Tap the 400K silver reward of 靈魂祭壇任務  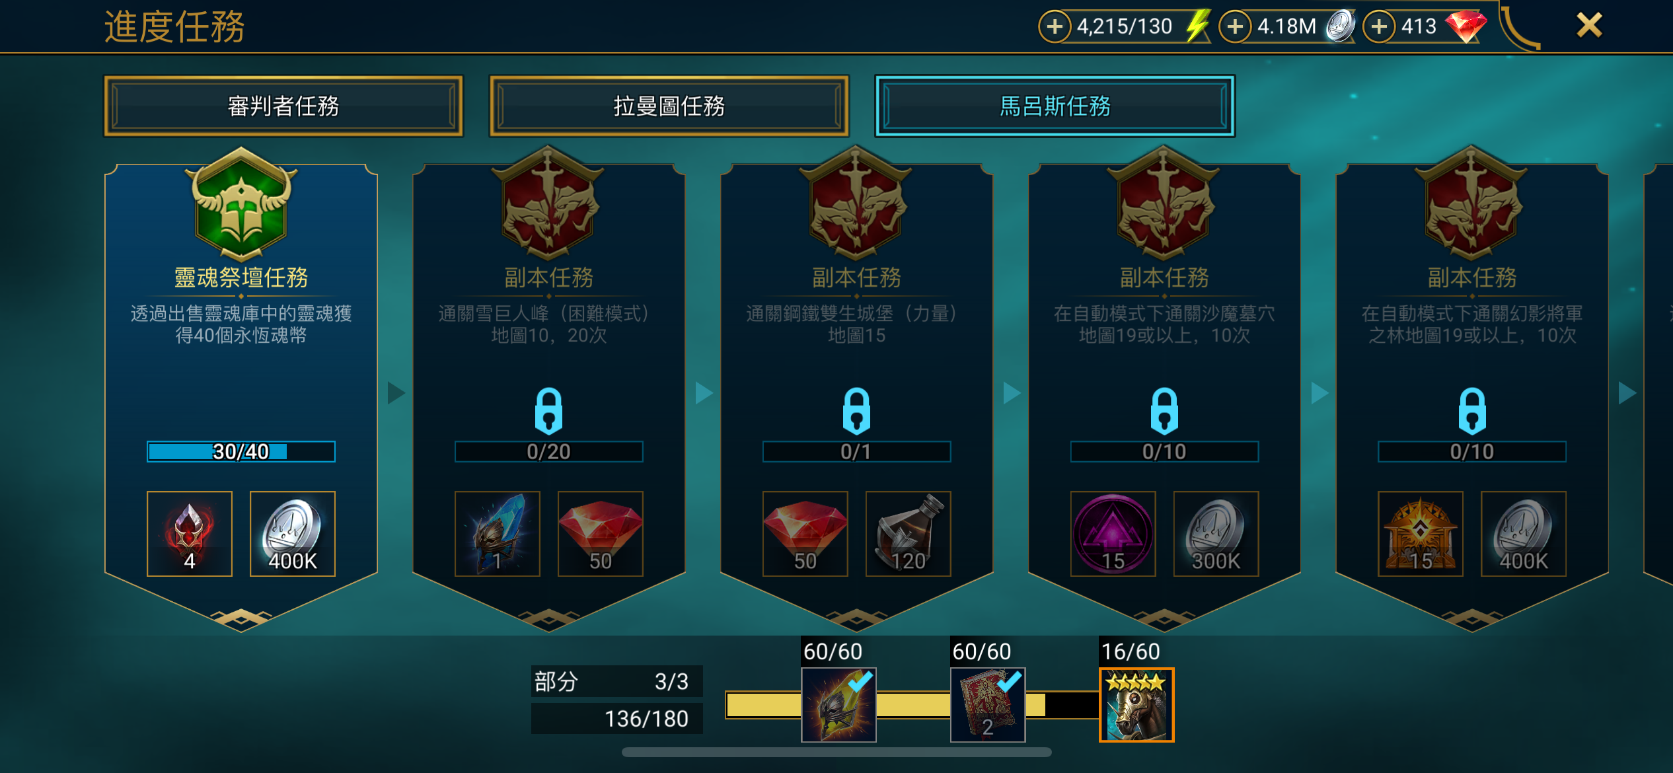tap(293, 534)
